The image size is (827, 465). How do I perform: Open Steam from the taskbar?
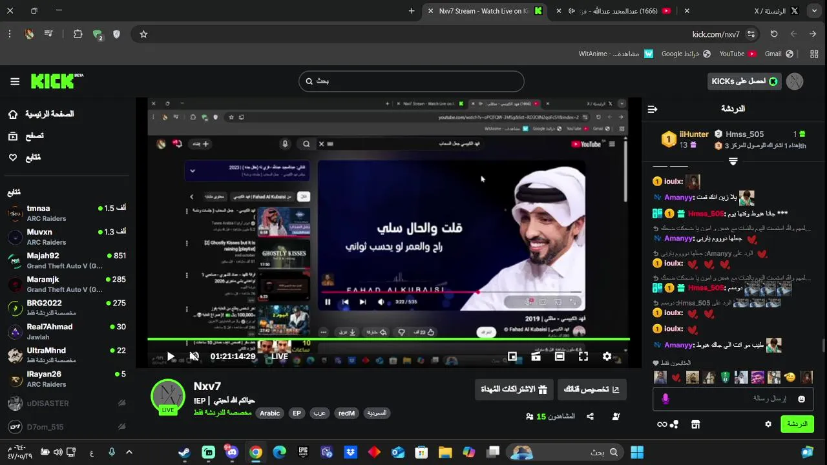click(x=185, y=453)
